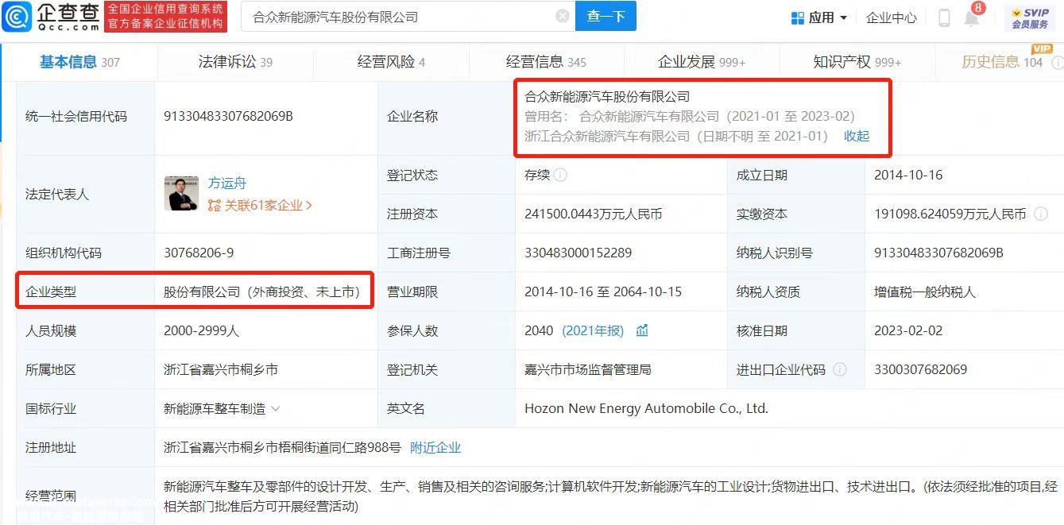Viewport: 1064px width, 525px height.
Task: Open 企业中心 enterprise center
Action: [891, 17]
